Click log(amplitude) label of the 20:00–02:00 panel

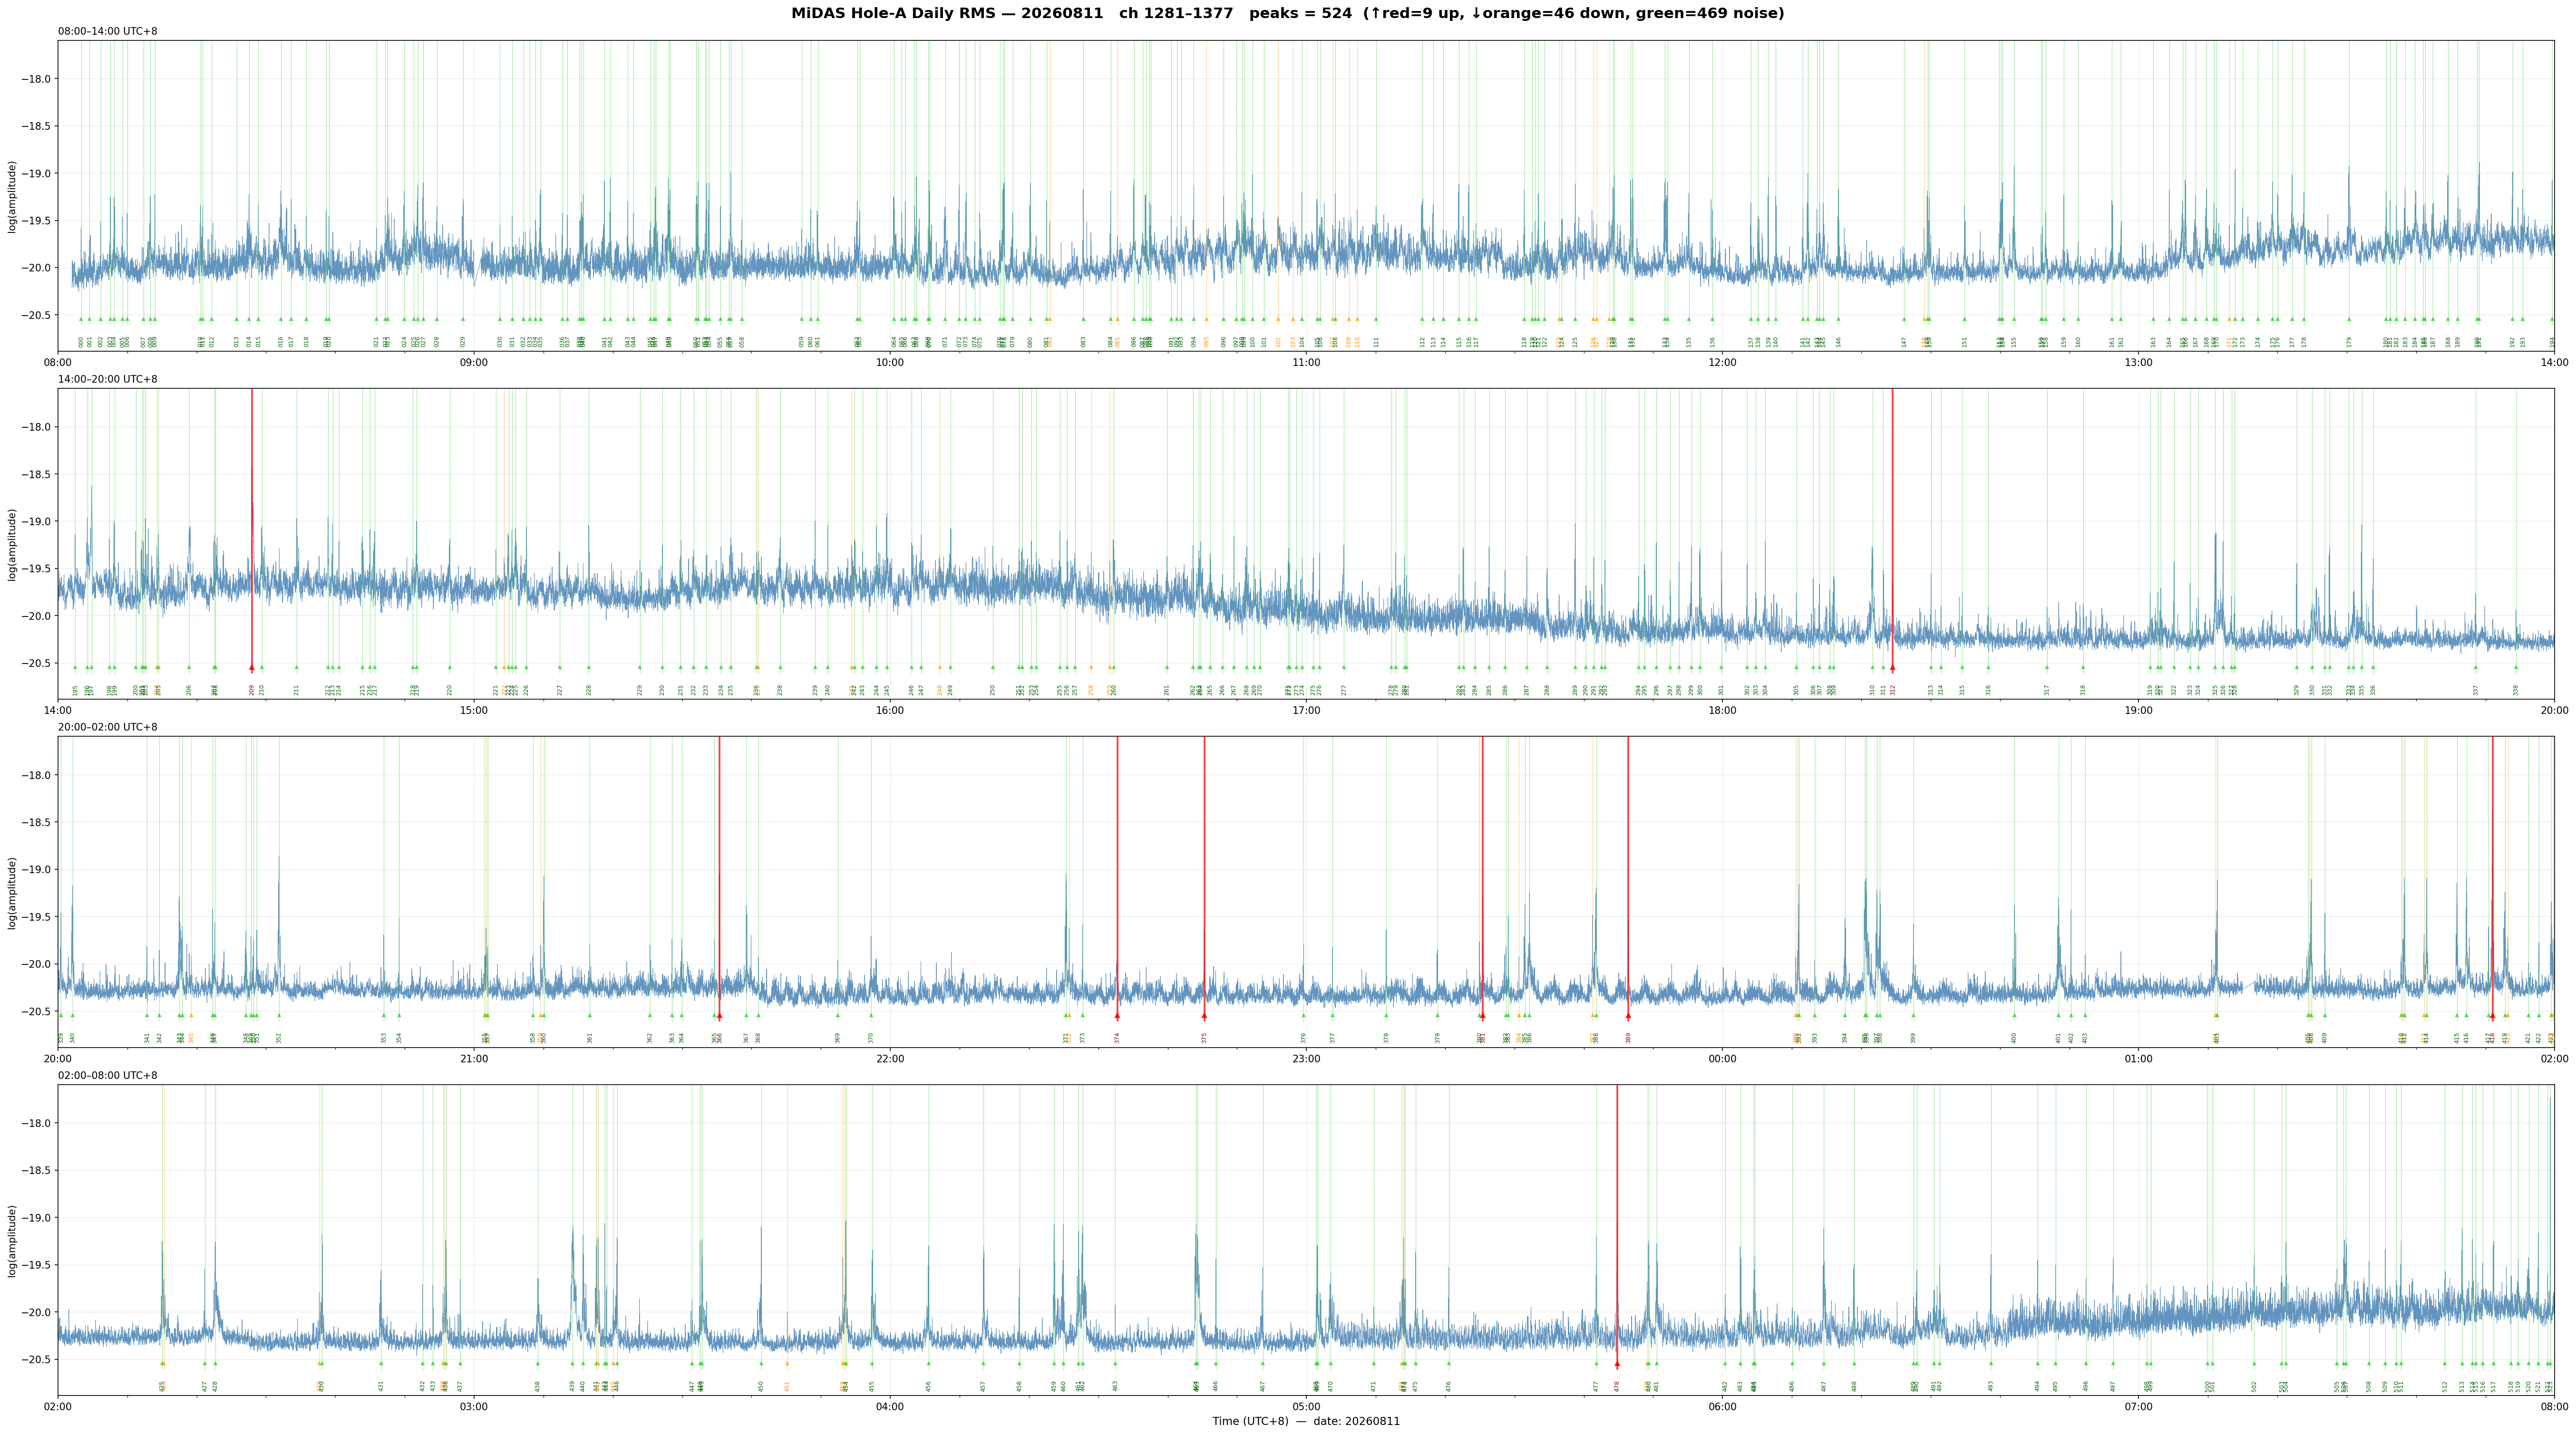point(12,892)
